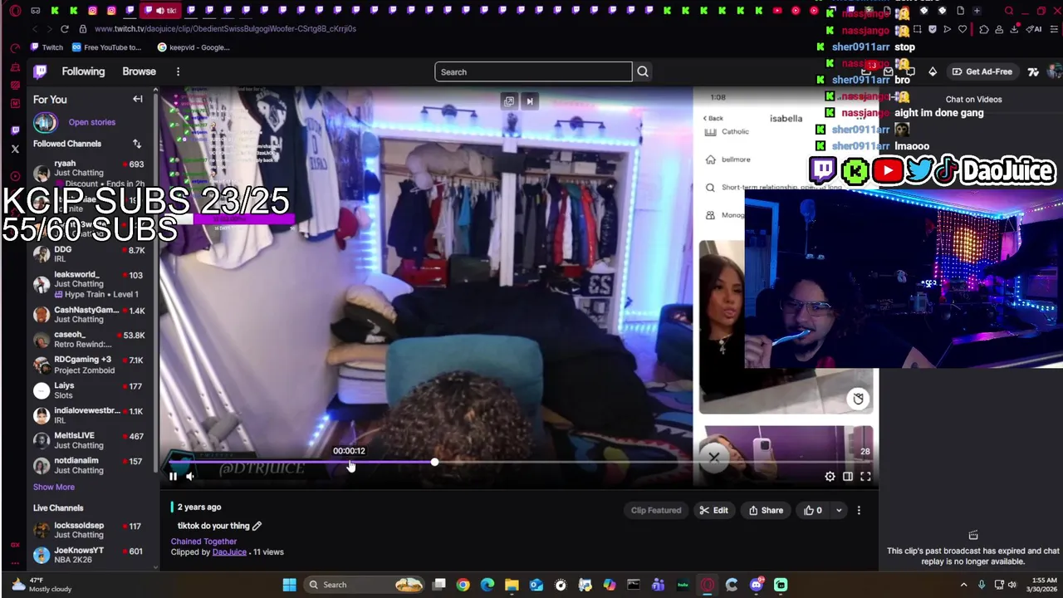Open the 7TV extension icon
The height and width of the screenshot is (598, 1063).
(x=1033, y=71)
